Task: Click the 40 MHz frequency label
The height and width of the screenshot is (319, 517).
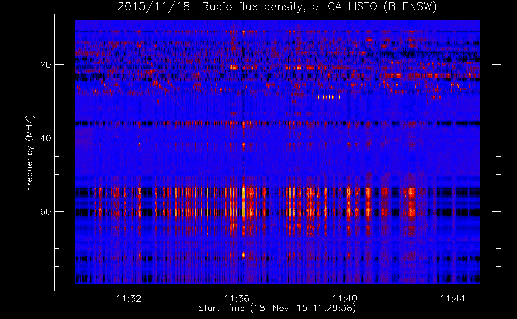Action: 46,138
